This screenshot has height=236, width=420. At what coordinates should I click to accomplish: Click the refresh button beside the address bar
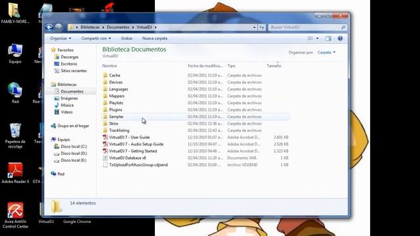(262, 28)
